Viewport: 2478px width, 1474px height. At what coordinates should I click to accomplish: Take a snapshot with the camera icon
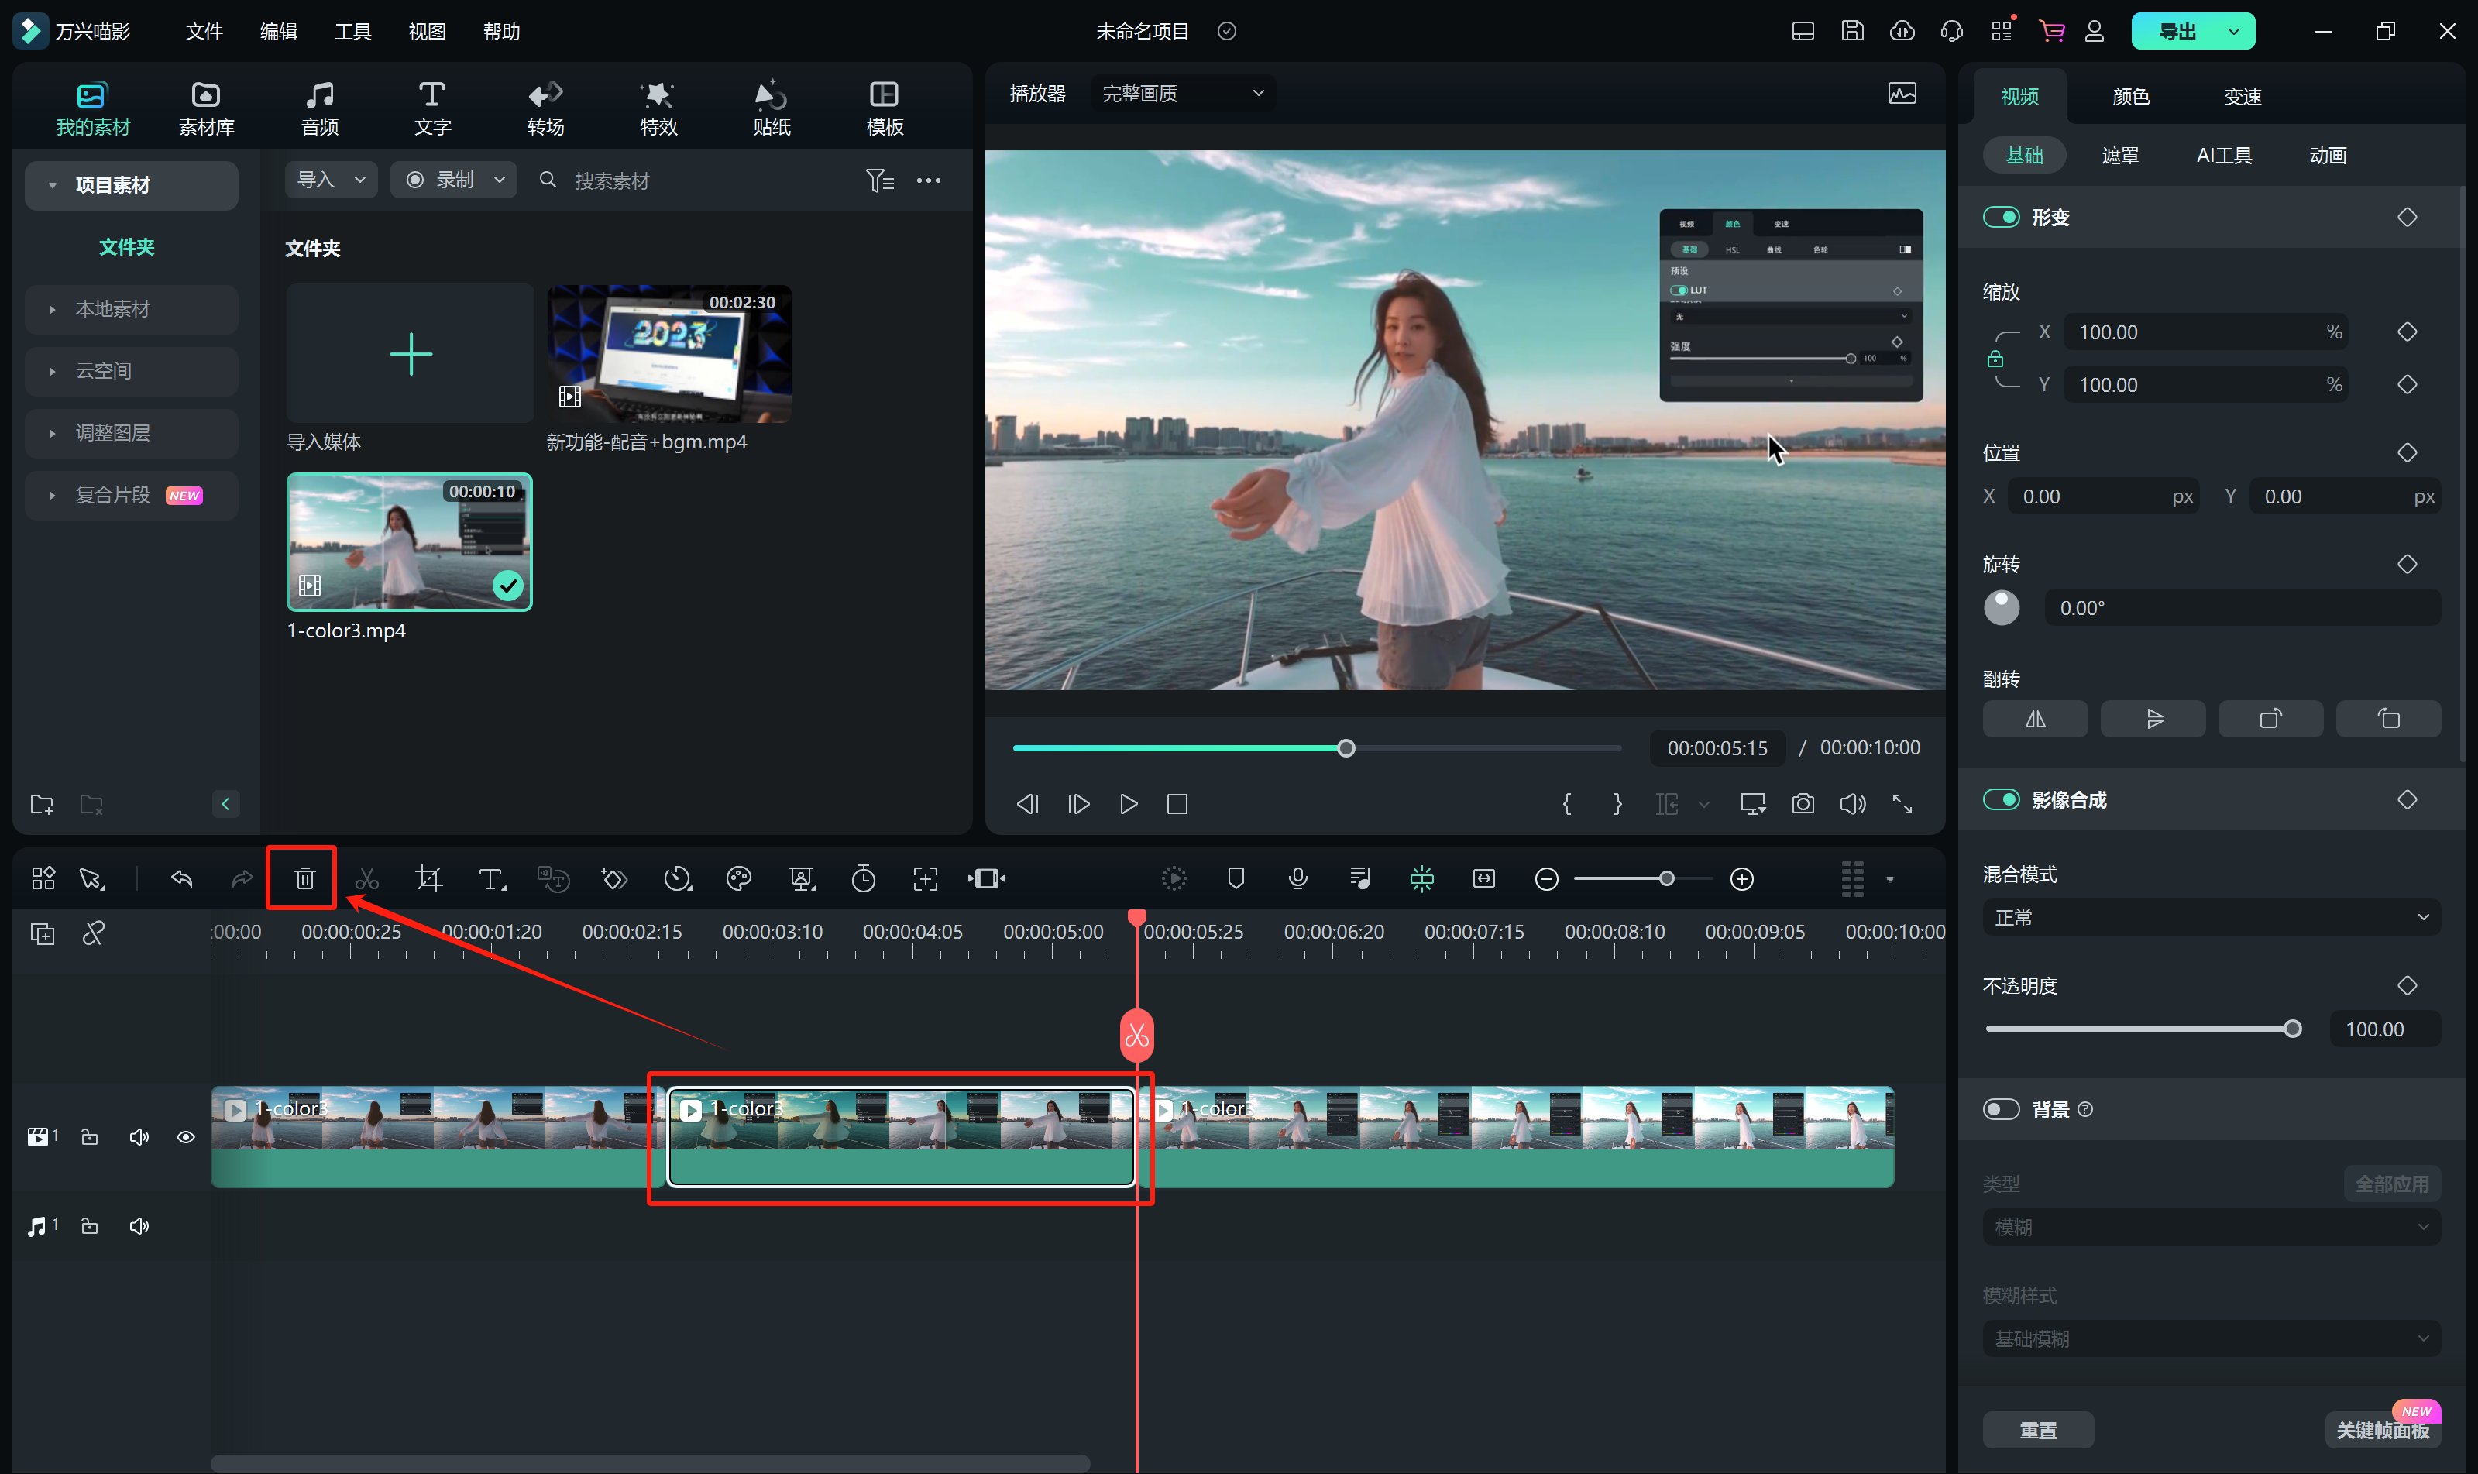pyautogui.click(x=1803, y=803)
